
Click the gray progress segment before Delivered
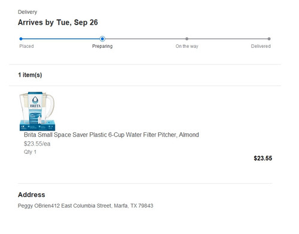[228, 39]
